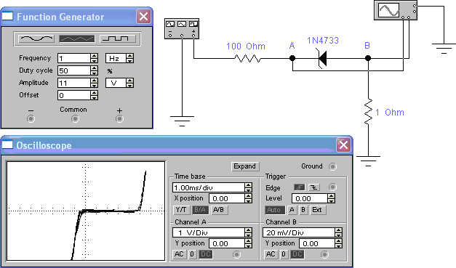This screenshot has height=268, width=456.
Task: Click Expand button on oscilloscope
Action: tap(245, 166)
